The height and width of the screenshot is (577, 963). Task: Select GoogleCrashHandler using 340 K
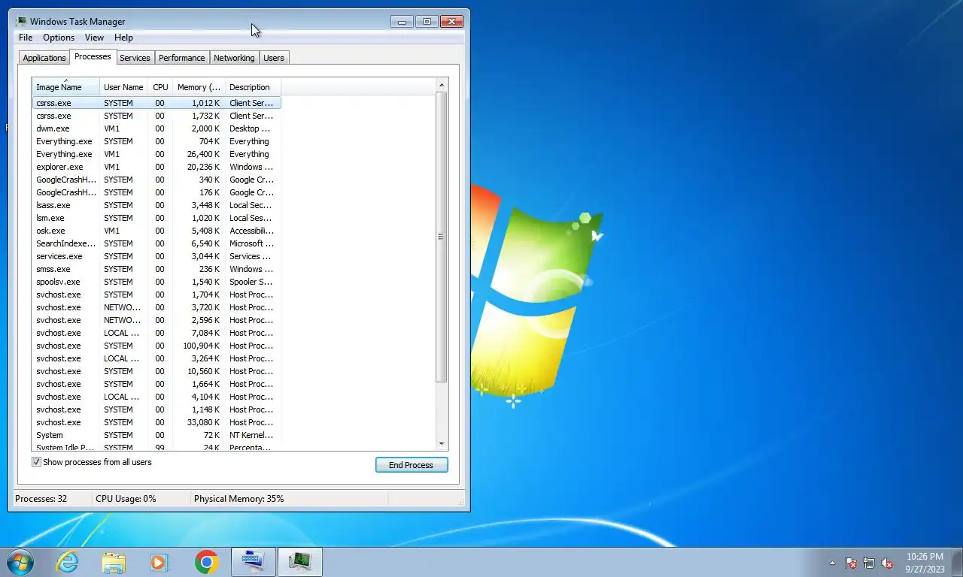[x=156, y=180]
